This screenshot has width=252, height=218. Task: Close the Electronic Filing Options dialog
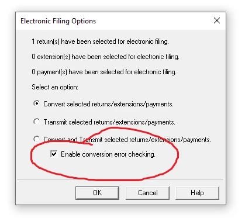[217, 20]
